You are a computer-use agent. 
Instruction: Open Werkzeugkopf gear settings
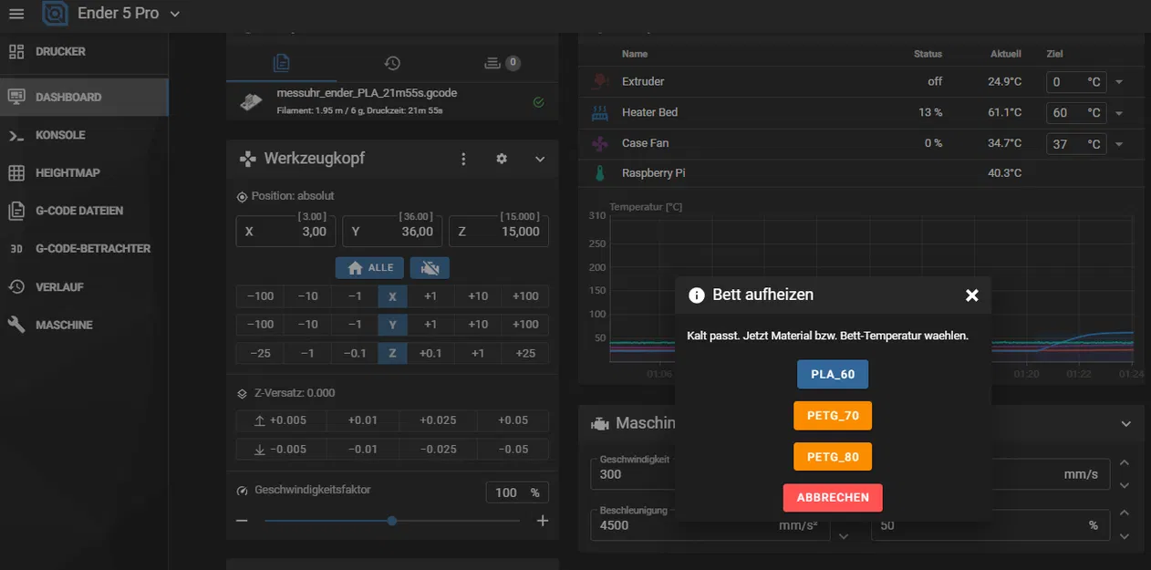[502, 159]
